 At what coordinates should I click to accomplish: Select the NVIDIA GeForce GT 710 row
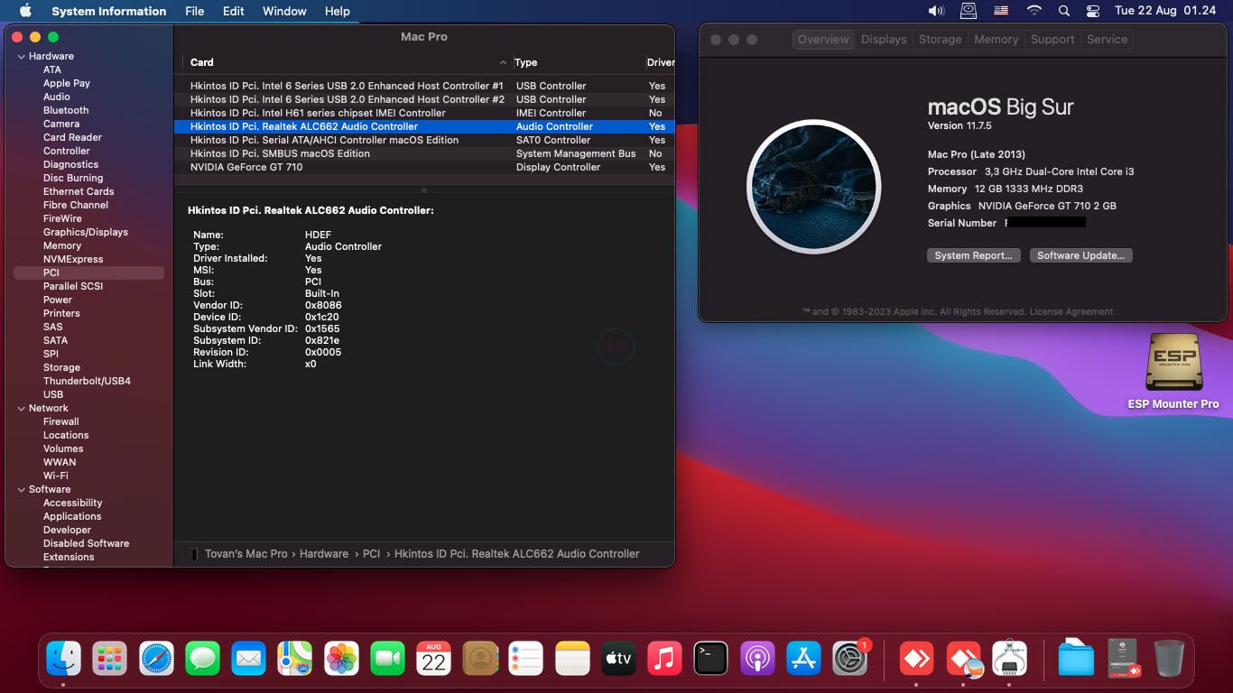pos(246,167)
